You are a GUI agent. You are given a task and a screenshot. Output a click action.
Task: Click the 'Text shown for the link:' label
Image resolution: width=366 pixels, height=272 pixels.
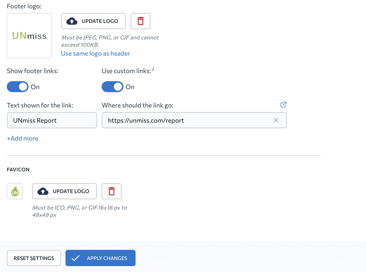pyautogui.click(x=40, y=105)
